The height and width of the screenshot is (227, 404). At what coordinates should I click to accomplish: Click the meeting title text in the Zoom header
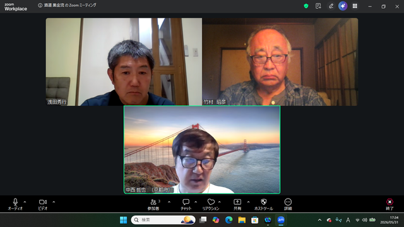[70, 5]
